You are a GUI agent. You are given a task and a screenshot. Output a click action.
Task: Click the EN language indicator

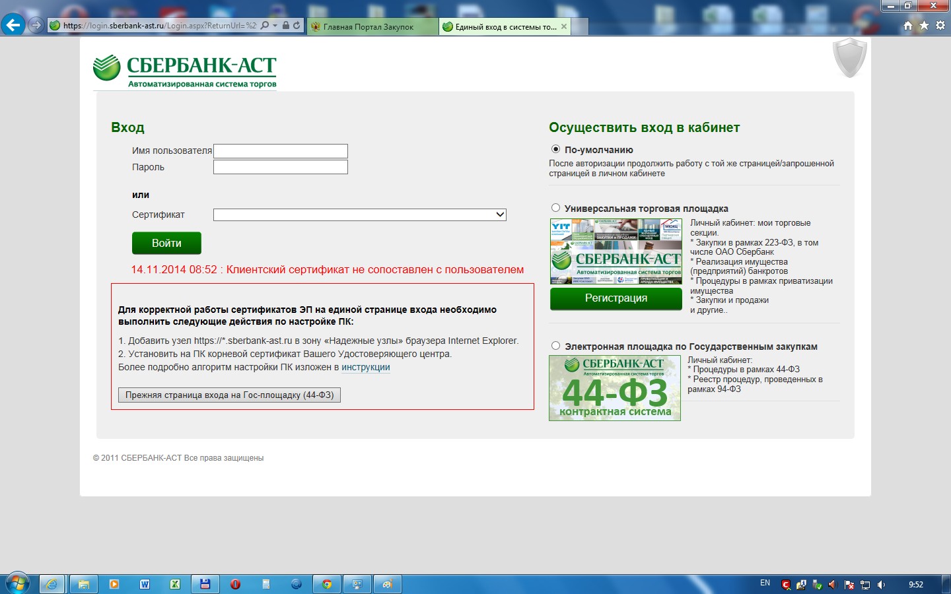tap(765, 583)
